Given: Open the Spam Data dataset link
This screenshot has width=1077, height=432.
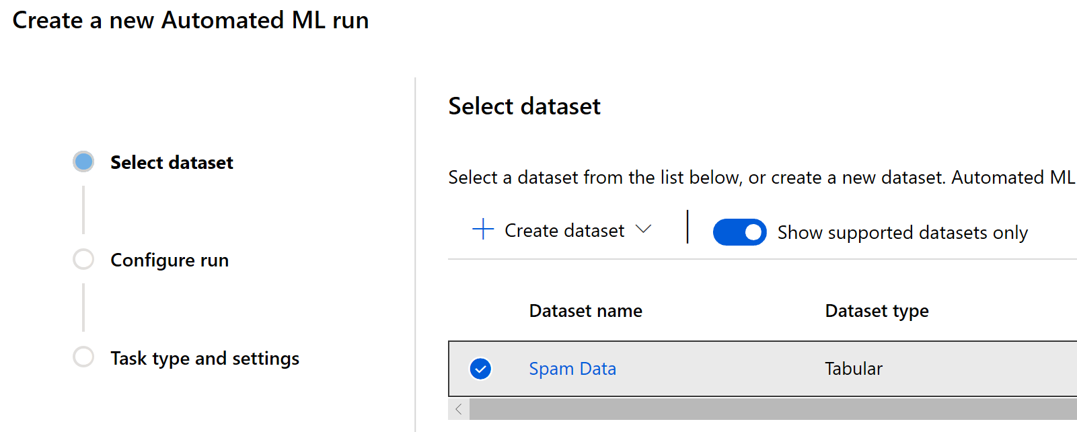Looking at the screenshot, I should click(572, 369).
